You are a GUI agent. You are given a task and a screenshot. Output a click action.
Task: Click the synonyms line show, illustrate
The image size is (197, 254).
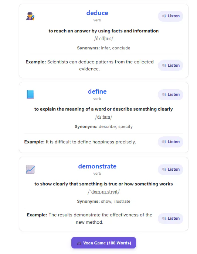103,201
